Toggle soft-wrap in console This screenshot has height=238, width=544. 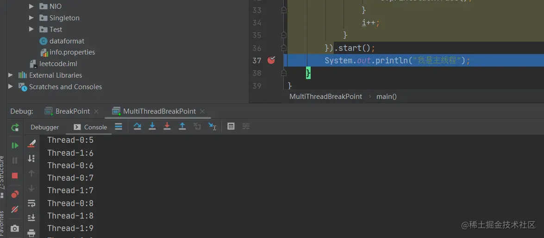pyautogui.click(x=31, y=203)
